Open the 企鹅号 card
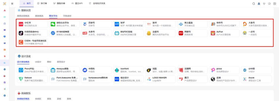Screen dimensions: 279x101 click(160, 33)
